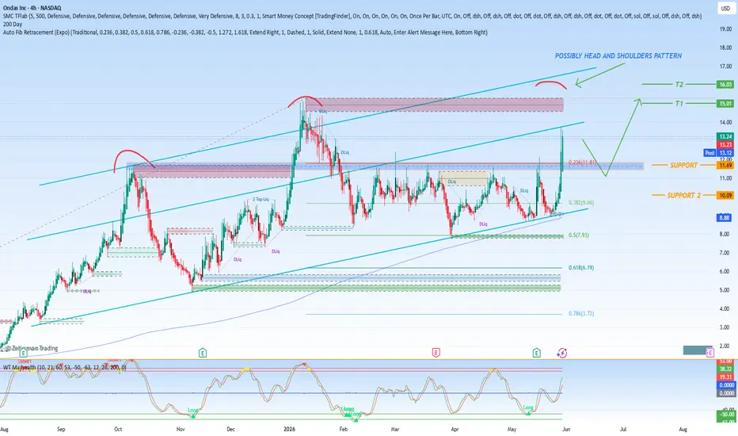This screenshot has width=738, height=436.
Task: Open the purple lightning event marker
Action: click(x=562, y=353)
